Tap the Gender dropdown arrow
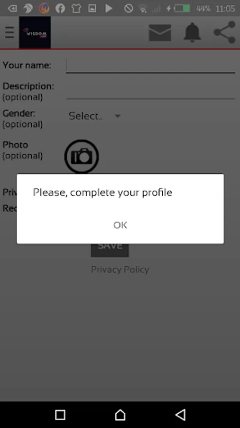The height and width of the screenshot is (428, 240). 118,117
